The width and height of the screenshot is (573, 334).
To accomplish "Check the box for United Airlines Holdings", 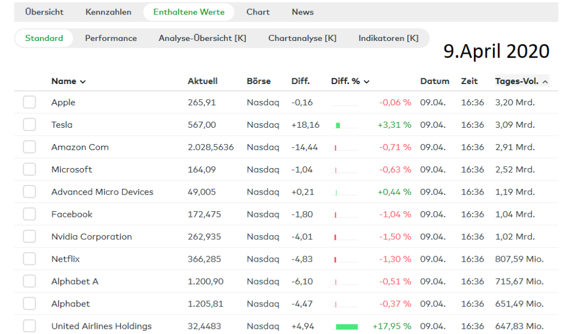I will point(29,326).
